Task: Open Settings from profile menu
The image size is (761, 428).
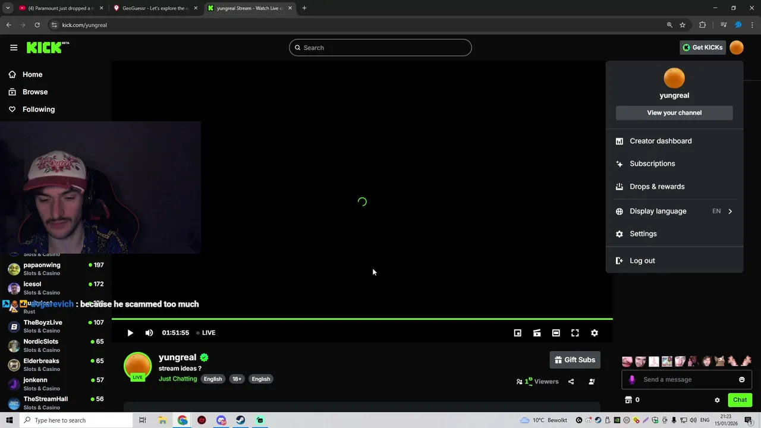Action: point(674,234)
